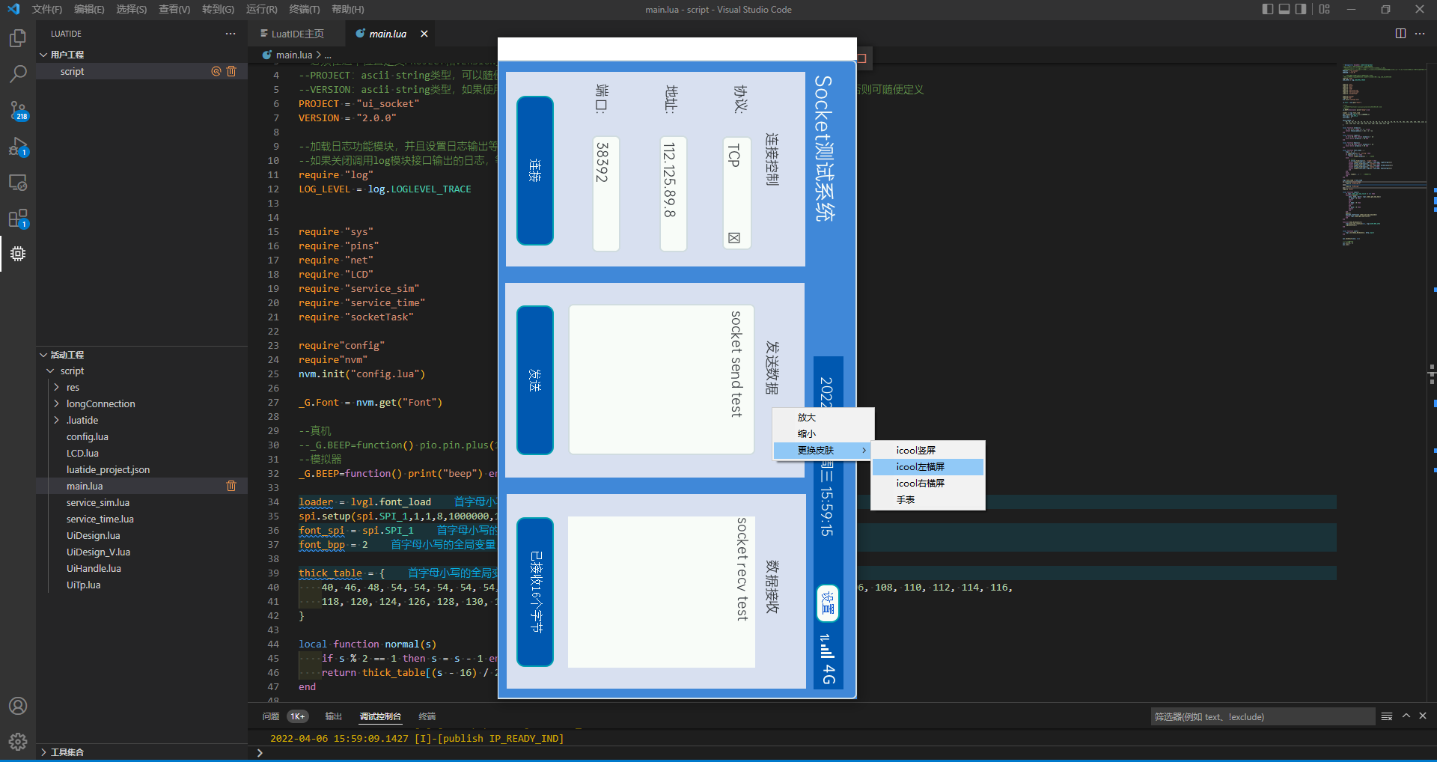The image size is (1437, 762).
Task: Click the debug console filter input
Action: tap(1263, 717)
